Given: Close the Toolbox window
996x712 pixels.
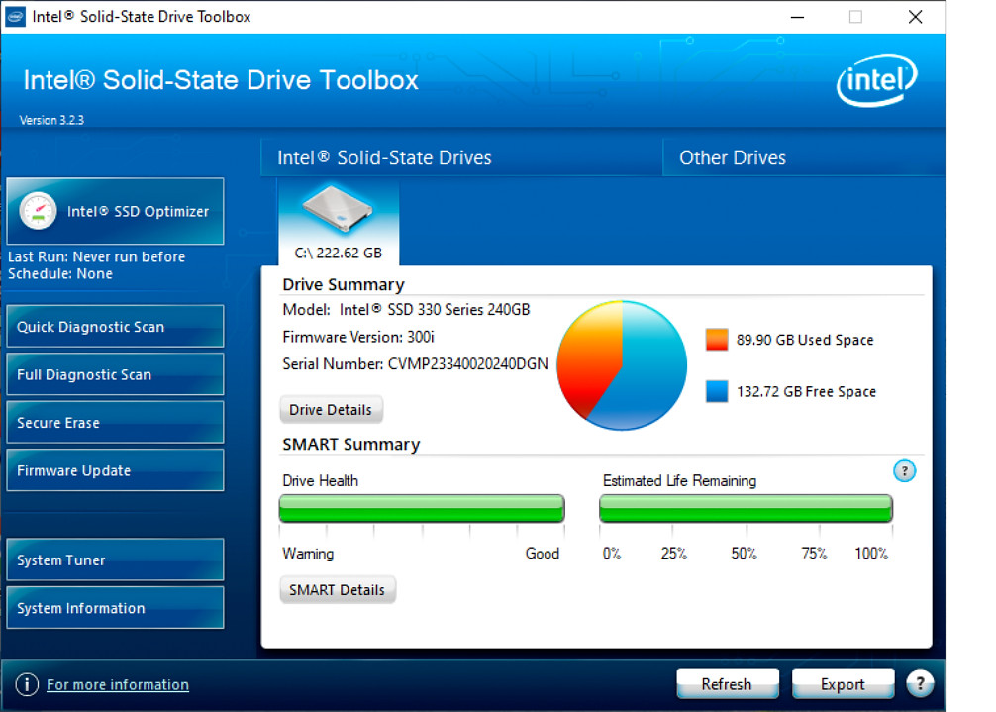Looking at the screenshot, I should (x=916, y=17).
